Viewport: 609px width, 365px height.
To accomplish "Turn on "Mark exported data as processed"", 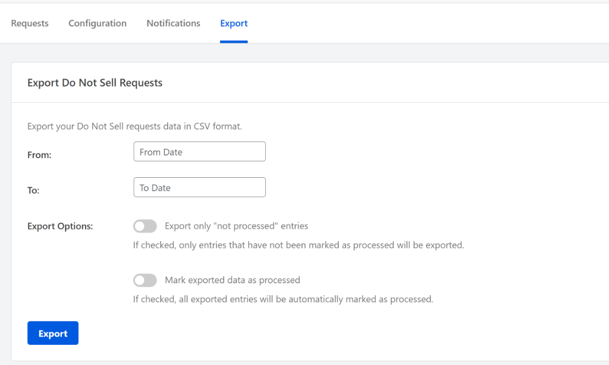I will click(x=145, y=280).
